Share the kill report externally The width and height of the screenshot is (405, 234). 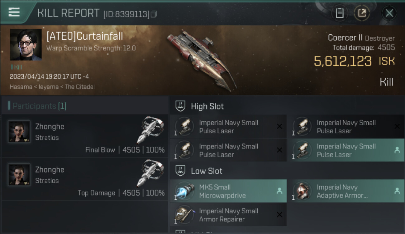click(362, 13)
